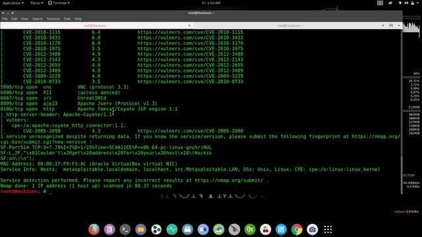Click the '6667/tcp open irc' line
The height and width of the screenshot is (237, 422).
click(x=53, y=98)
